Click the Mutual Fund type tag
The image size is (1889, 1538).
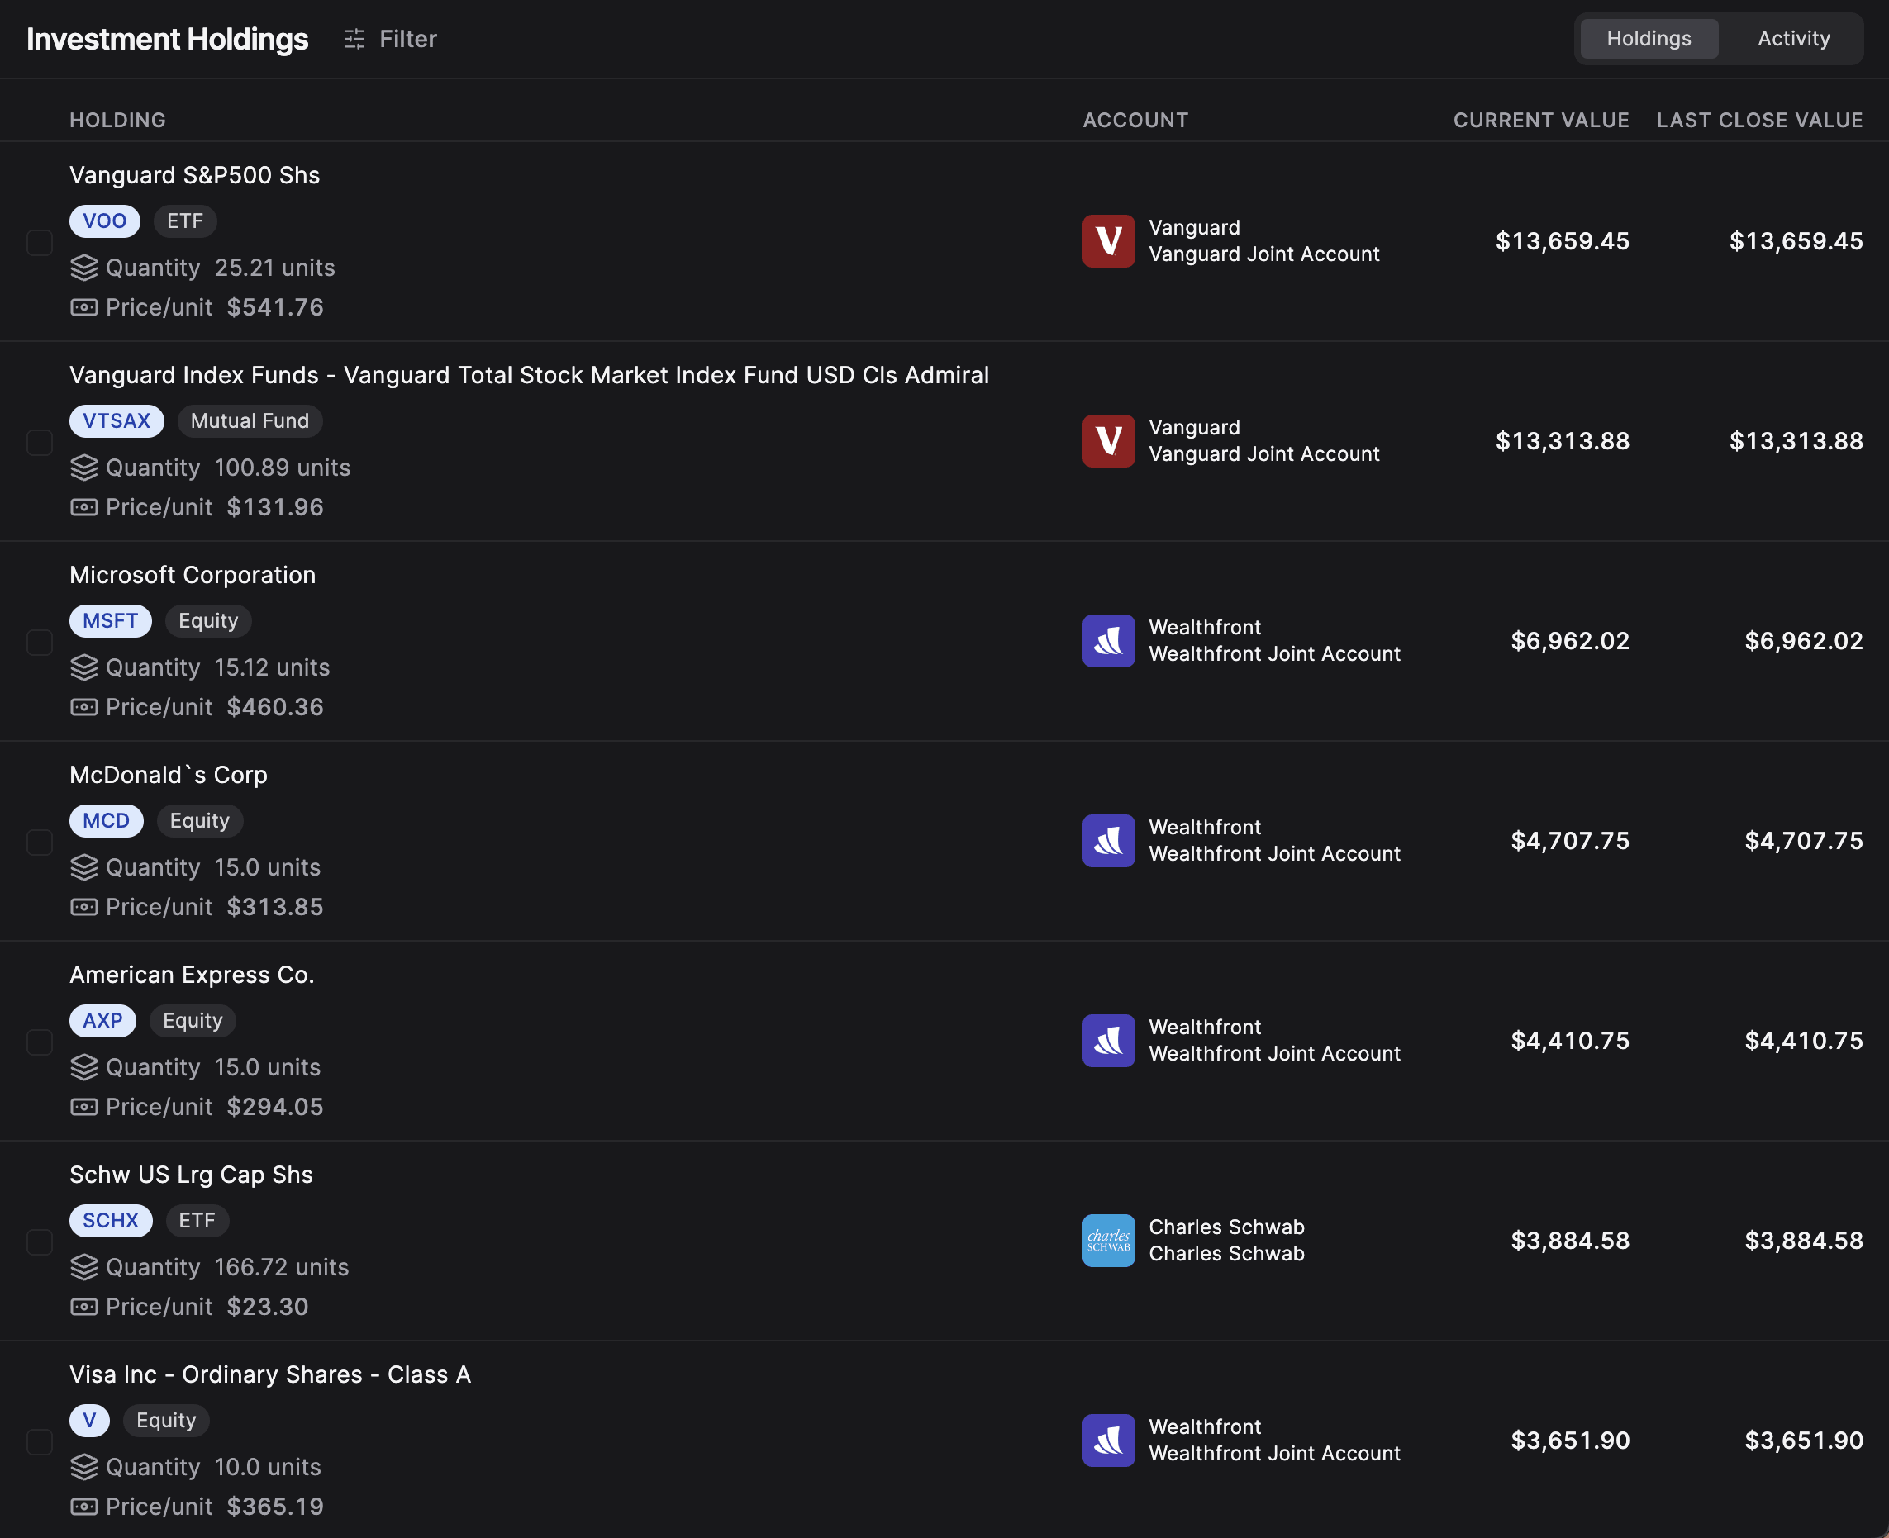coord(250,420)
